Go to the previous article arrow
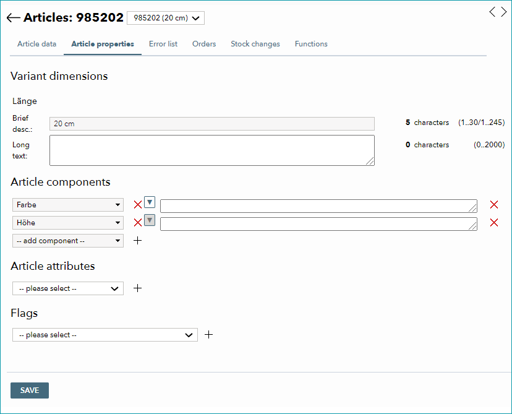The height and width of the screenshot is (414, 512). tap(492, 12)
